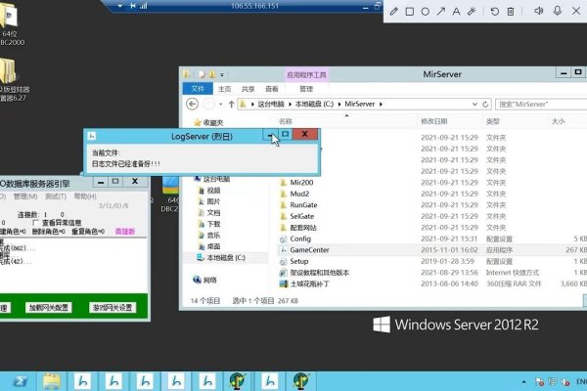Pick the arrow annotation tool

click(x=441, y=11)
